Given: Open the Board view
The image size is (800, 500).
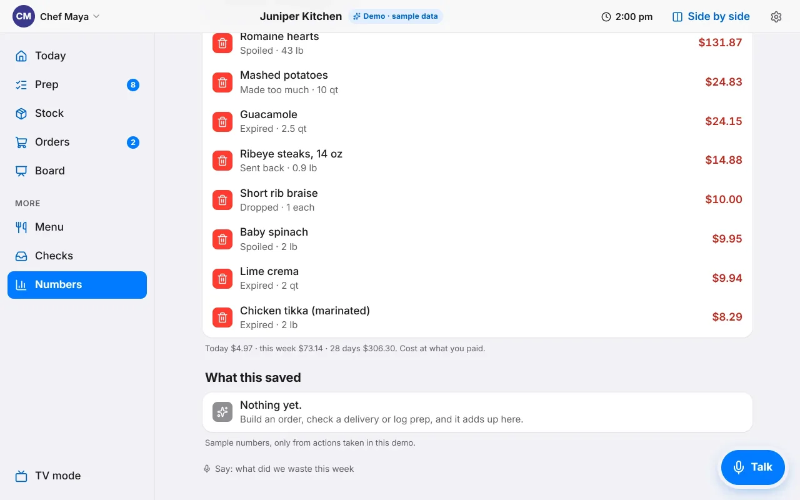Looking at the screenshot, I should 77,171.
